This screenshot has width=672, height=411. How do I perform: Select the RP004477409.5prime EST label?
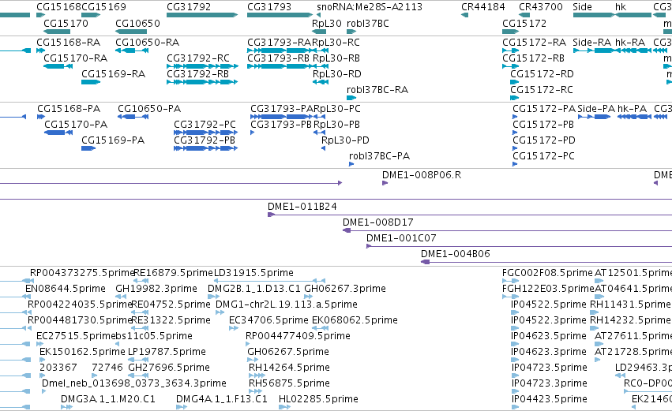298,336
